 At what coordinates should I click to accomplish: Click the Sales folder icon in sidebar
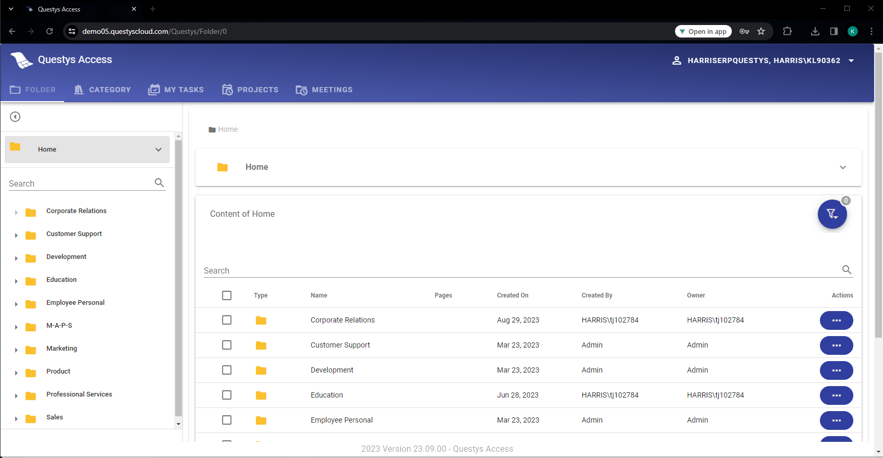31,419
